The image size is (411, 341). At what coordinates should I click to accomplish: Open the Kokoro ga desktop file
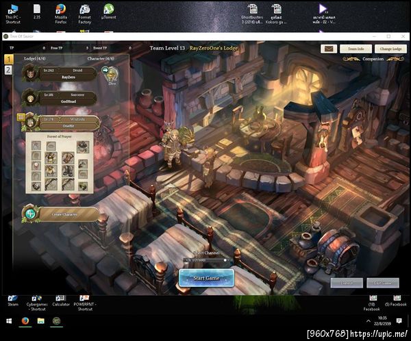pyautogui.click(x=276, y=14)
